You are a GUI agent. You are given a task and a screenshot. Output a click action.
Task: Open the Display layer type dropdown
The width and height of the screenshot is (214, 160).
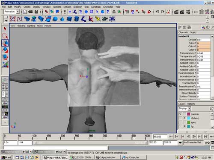coord(189,108)
